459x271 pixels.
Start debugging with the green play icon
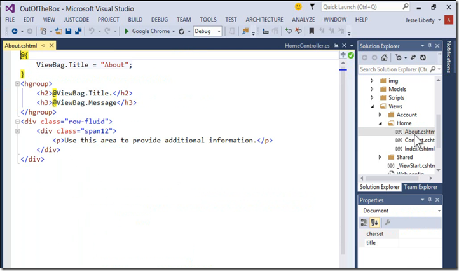click(127, 31)
